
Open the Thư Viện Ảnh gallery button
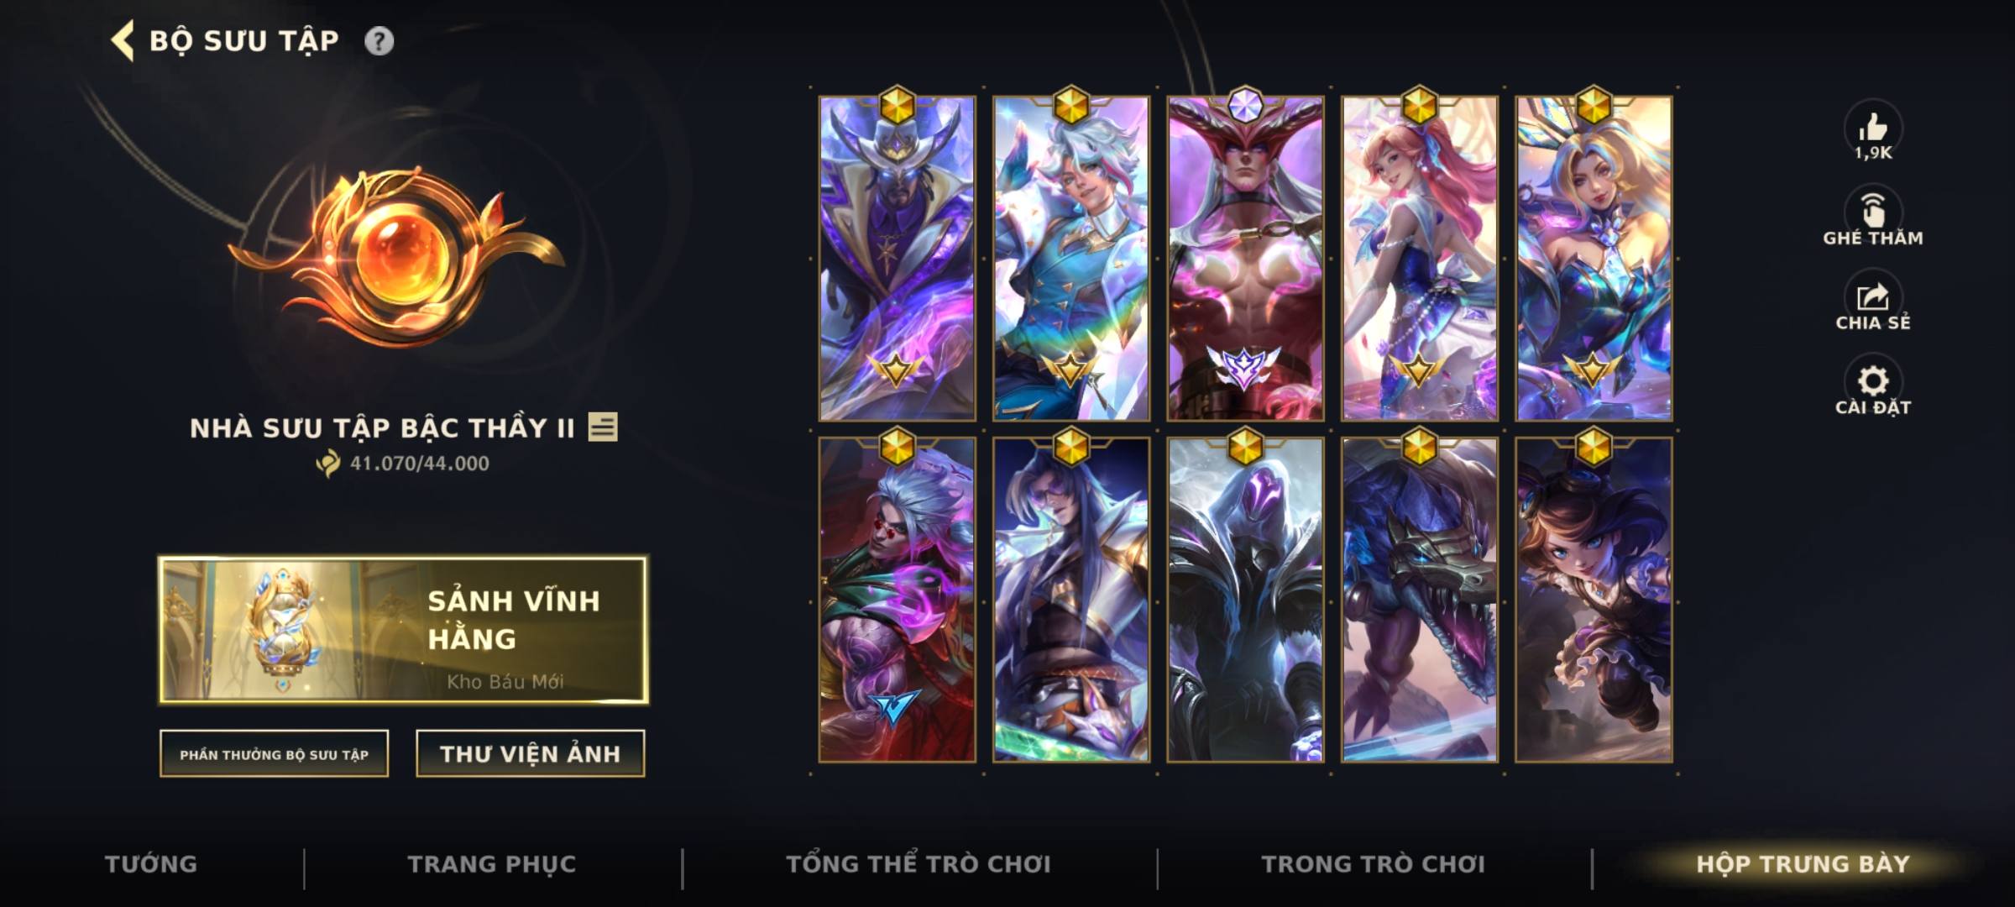tap(531, 754)
